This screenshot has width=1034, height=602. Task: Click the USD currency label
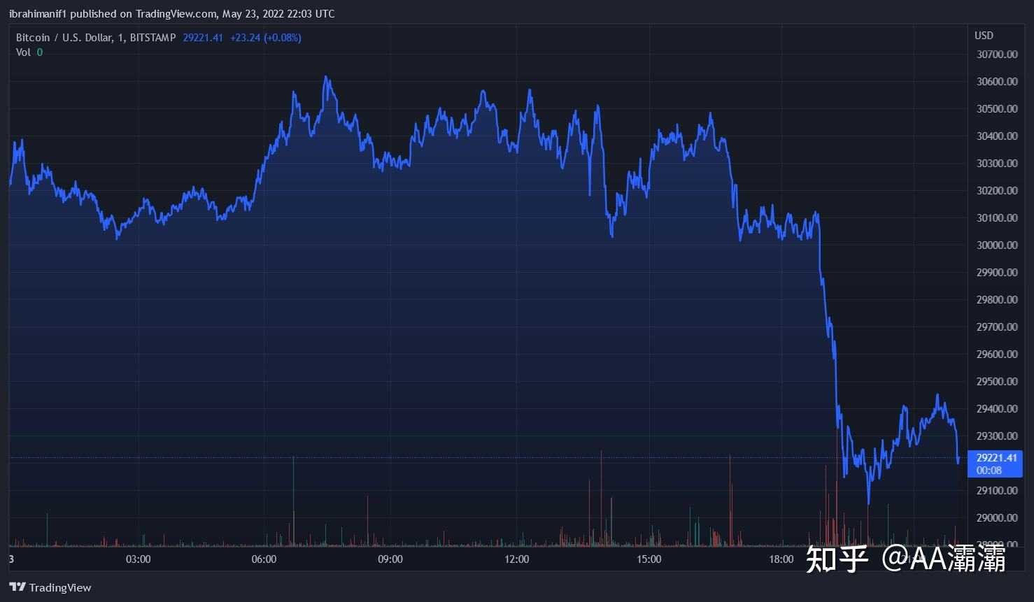(x=984, y=35)
